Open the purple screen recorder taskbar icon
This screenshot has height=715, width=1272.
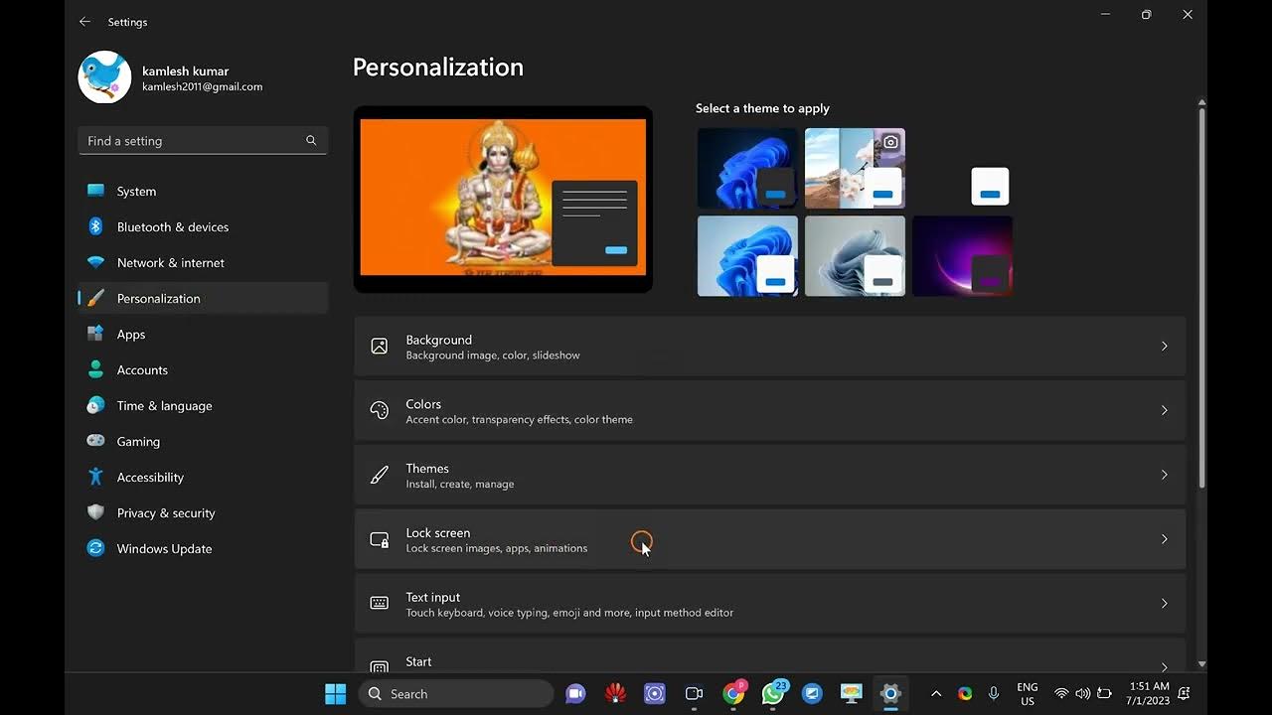[654, 694]
